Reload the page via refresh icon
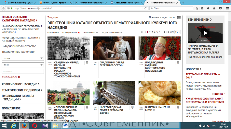231x129 pixels. (145, 8)
